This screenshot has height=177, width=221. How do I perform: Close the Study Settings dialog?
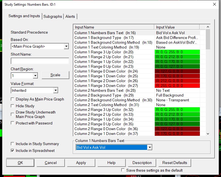tap(214, 5)
